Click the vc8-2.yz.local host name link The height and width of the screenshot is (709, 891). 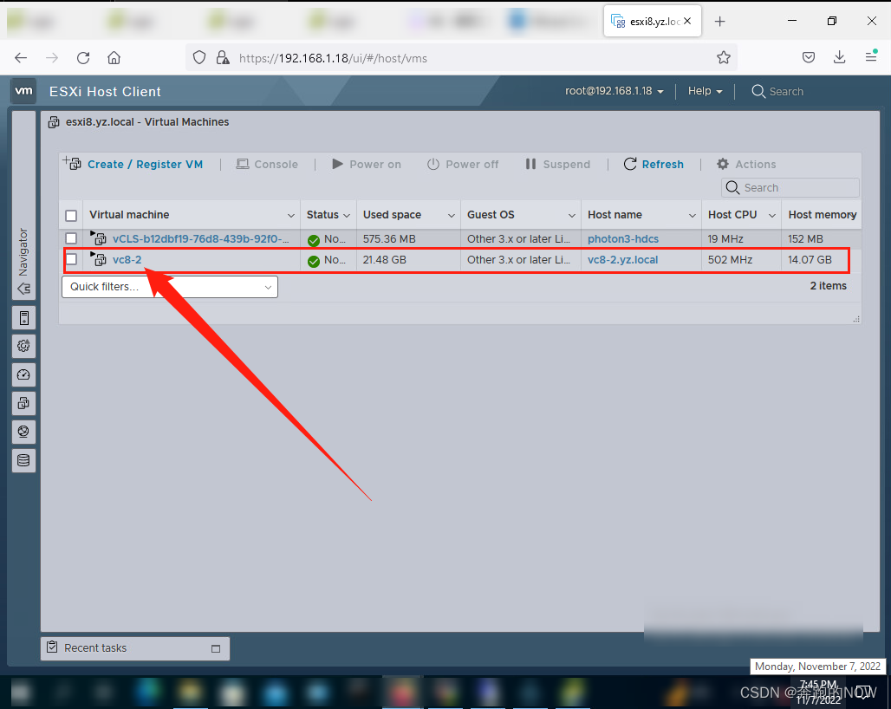pos(623,260)
